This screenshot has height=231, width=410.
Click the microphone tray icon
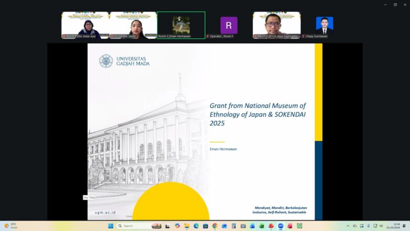[x=368, y=226]
